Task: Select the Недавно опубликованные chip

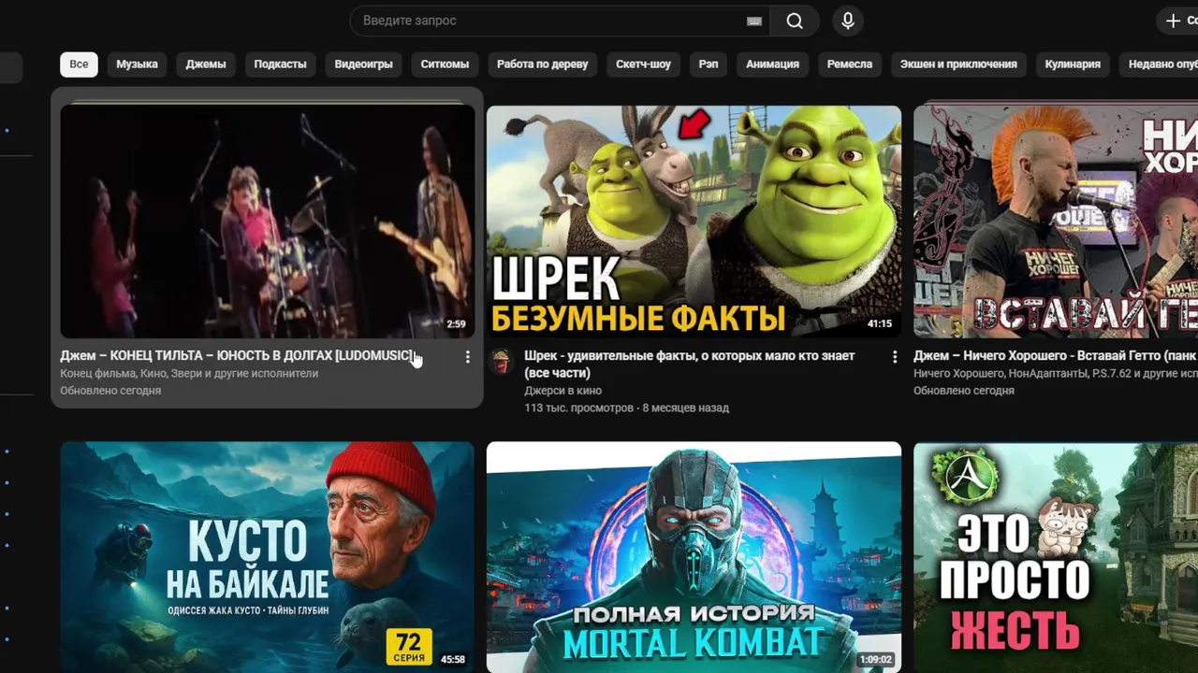Action: 1159,64
